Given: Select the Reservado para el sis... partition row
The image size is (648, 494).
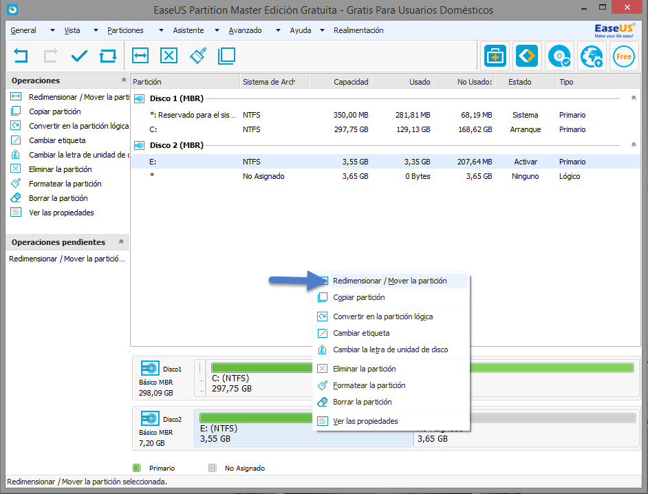Looking at the screenshot, I should click(x=385, y=115).
